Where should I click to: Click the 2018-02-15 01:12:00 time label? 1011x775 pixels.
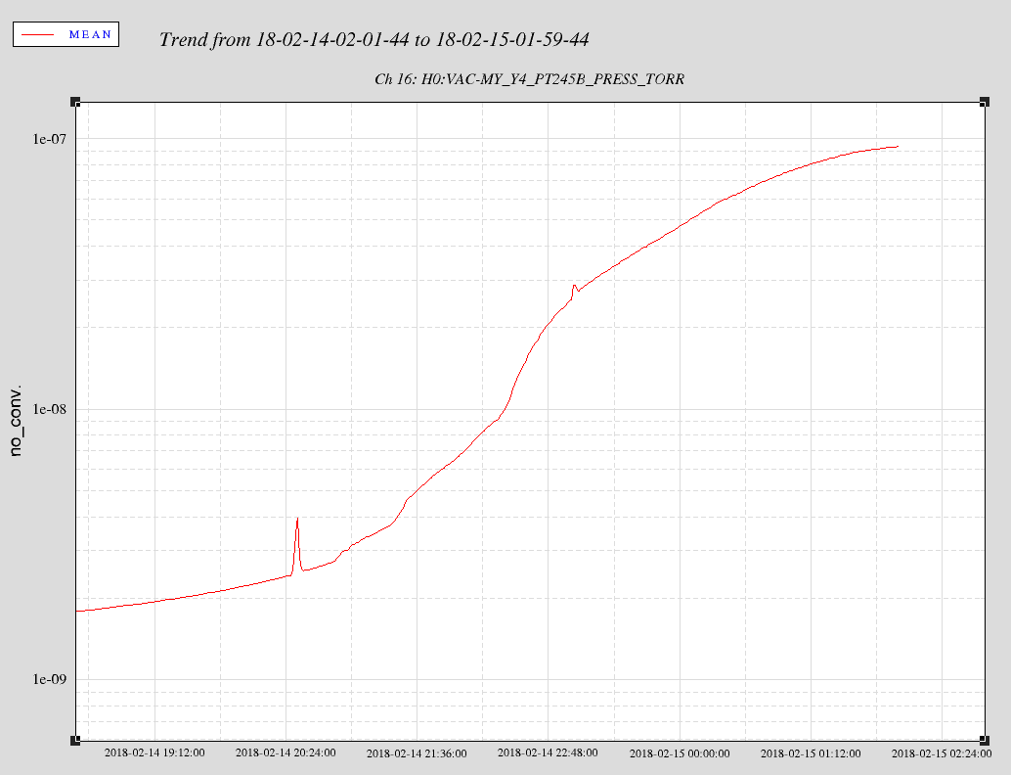click(x=811, y=754)
